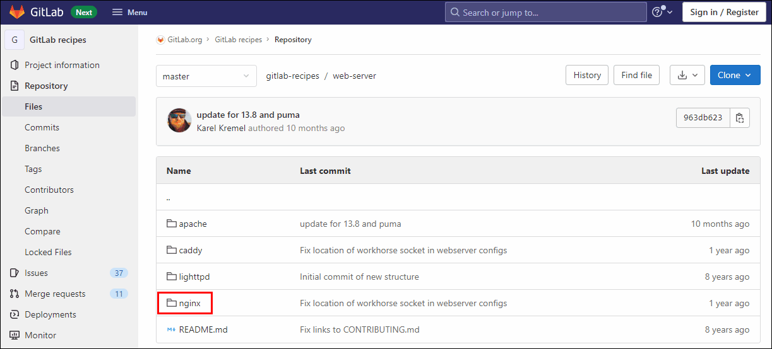Click the Merge requests count badge 11

pos(119,294)
